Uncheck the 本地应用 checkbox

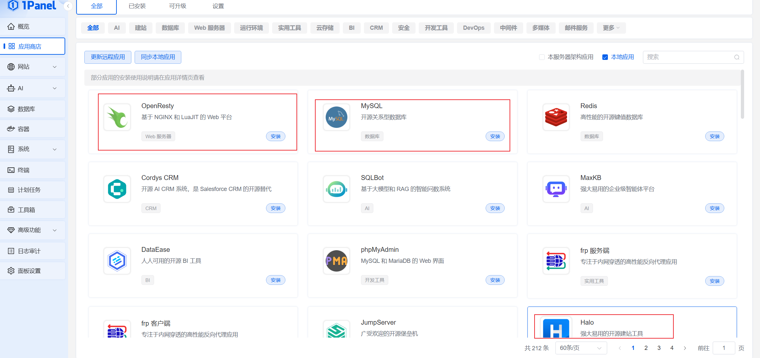click(x=605, y=57)
